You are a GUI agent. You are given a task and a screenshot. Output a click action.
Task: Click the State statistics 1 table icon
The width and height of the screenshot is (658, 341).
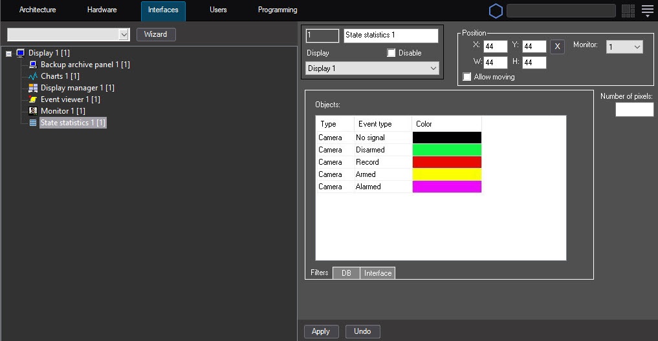coord(33,123)
